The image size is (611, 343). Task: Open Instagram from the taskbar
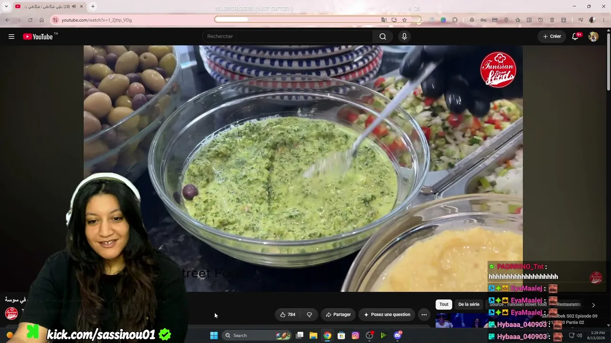[x=355, y=335]
